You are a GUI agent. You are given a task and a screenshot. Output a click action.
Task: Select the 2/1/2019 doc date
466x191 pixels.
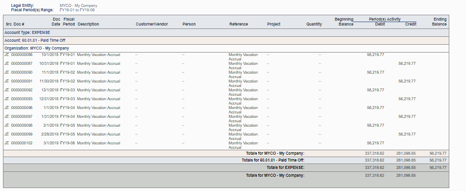pos(51,126)
